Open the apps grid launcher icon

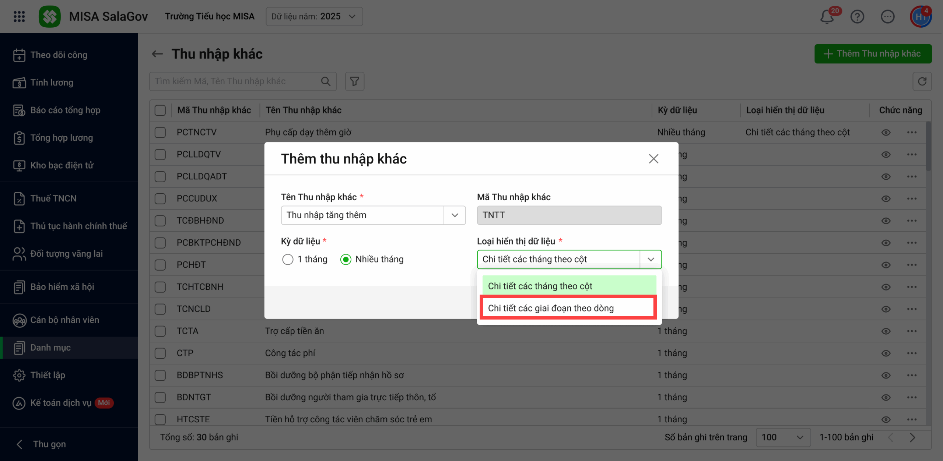click(19, 17)
